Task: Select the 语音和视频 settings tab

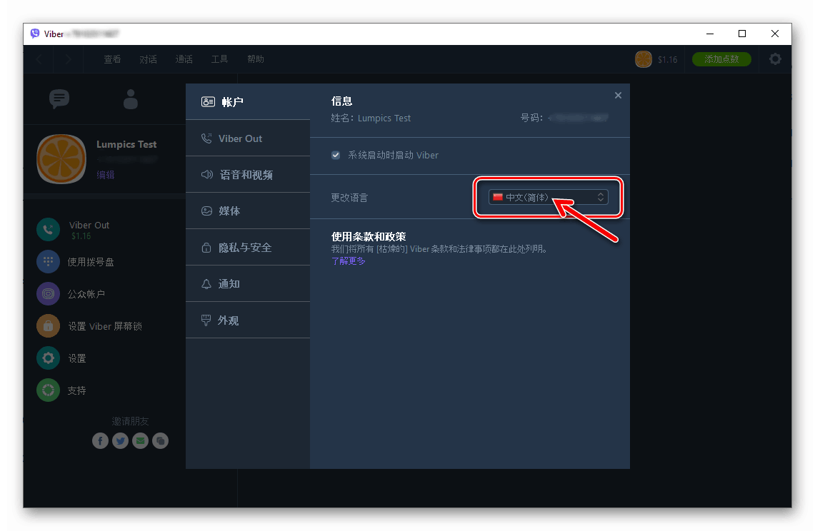Action: pos(248,175)
